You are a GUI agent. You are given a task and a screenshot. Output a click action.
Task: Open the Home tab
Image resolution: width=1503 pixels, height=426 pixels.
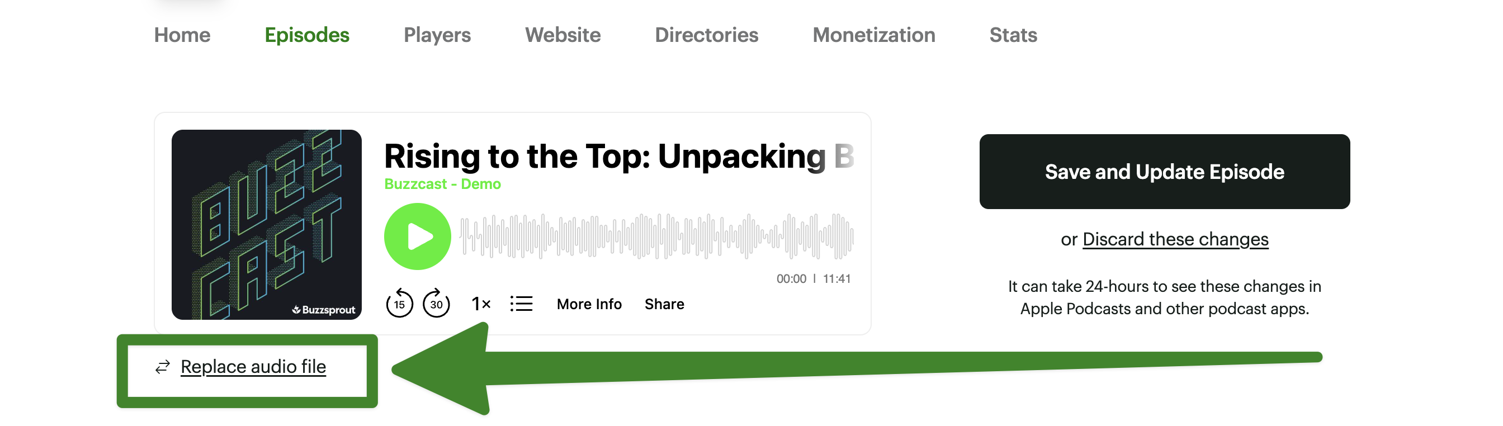tap(182, 35)
